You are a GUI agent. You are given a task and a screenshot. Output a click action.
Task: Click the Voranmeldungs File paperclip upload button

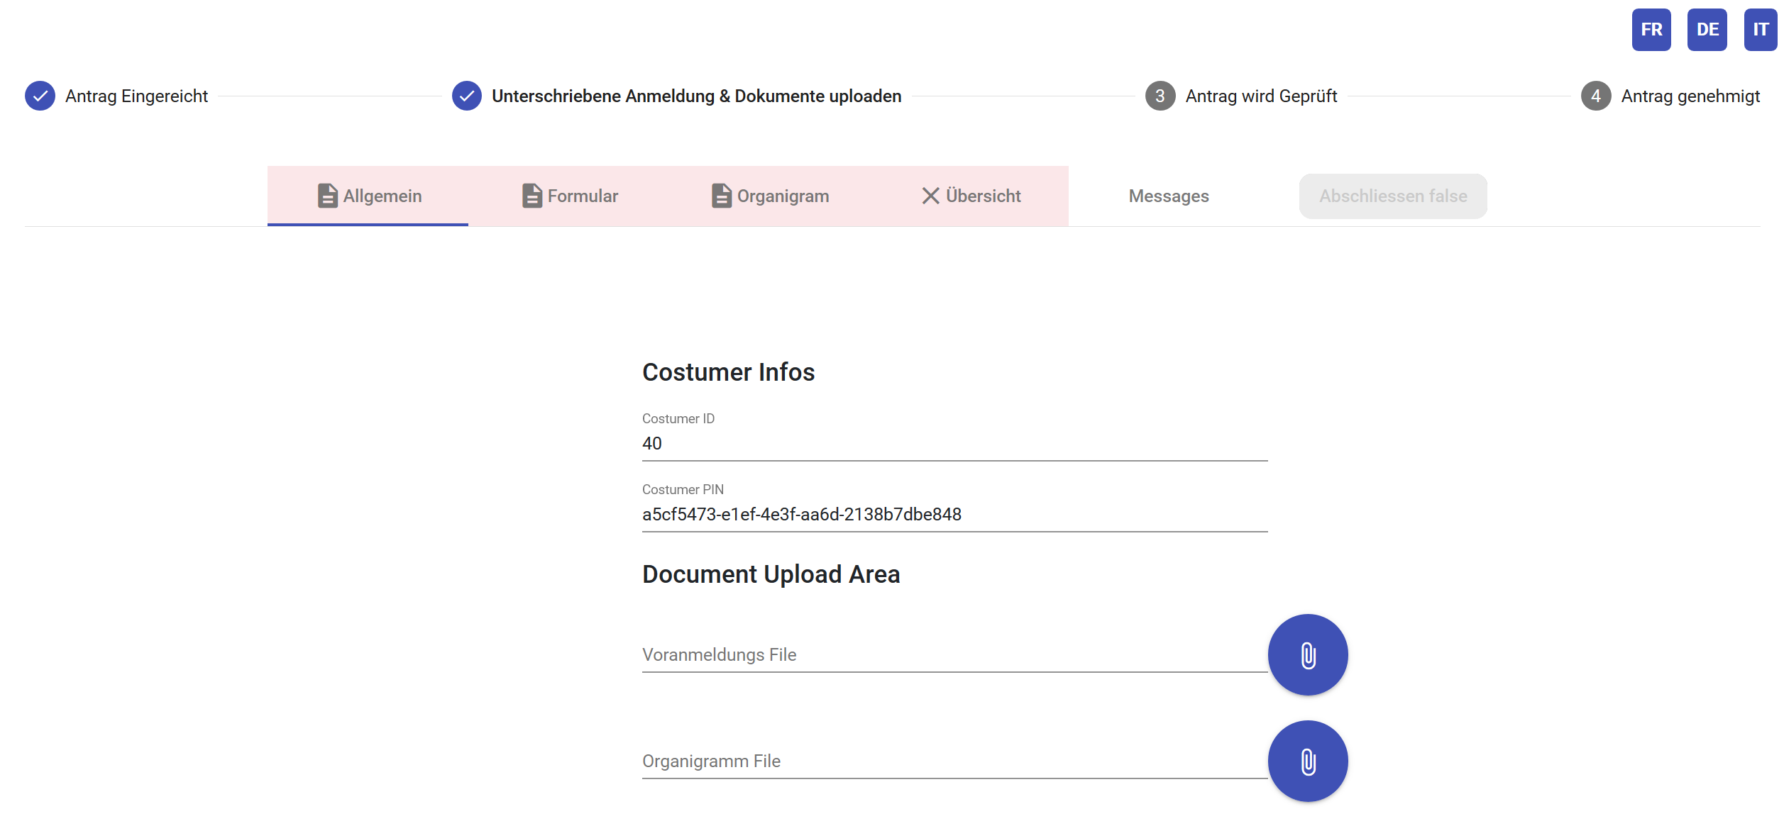point(1307,654)
